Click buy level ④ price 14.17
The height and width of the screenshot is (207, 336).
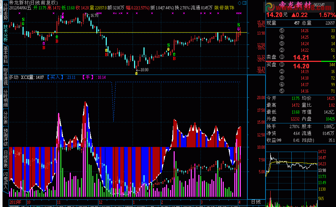click(304, 85)
